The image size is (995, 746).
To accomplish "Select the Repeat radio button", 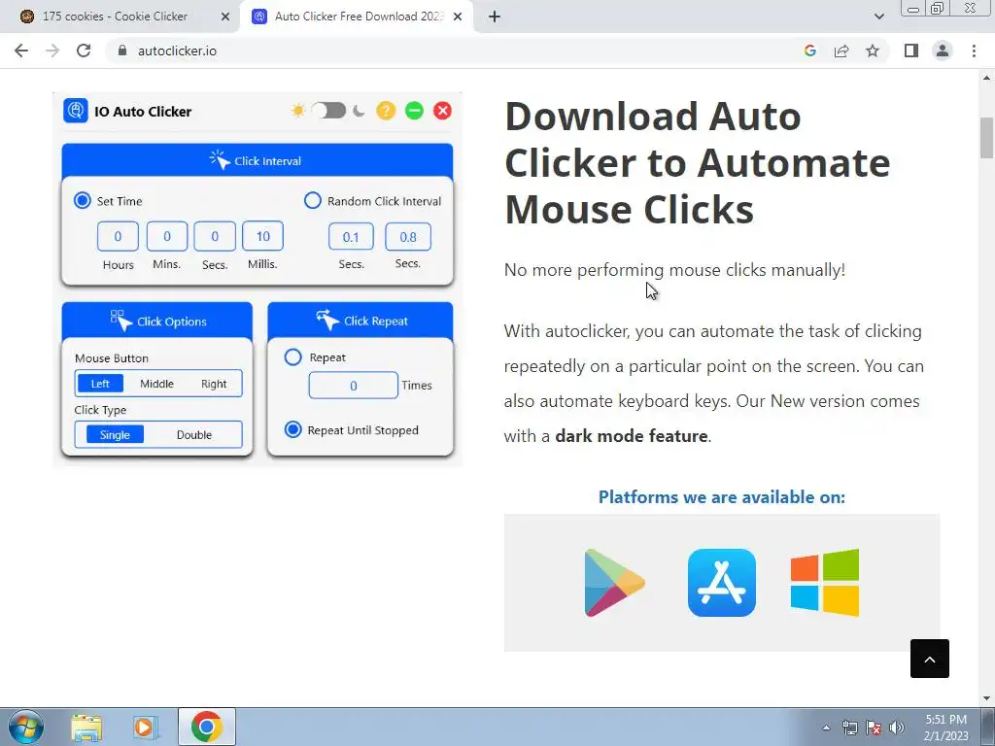I will point(292,357).
